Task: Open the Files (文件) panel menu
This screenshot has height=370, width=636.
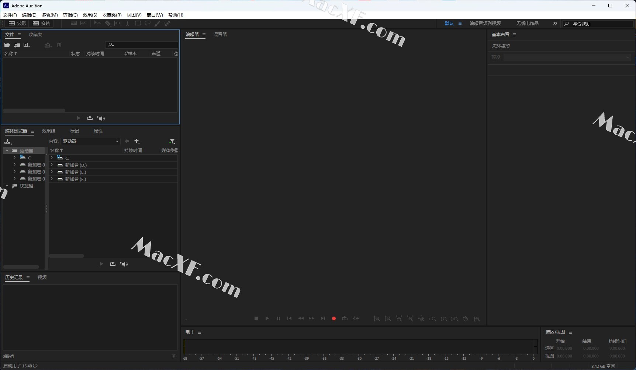Action: click(x=19, y=35)
